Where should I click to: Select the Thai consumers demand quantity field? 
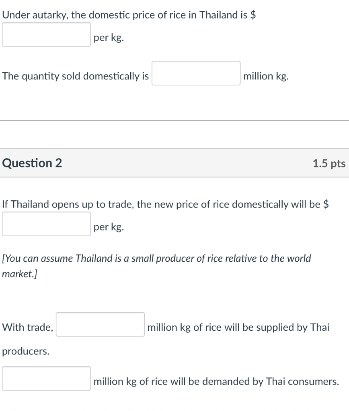click(46, 378)
